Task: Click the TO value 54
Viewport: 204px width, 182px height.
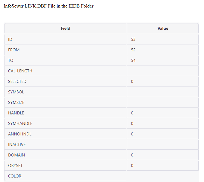Action: pyautogui.click(x=133, y=60)
